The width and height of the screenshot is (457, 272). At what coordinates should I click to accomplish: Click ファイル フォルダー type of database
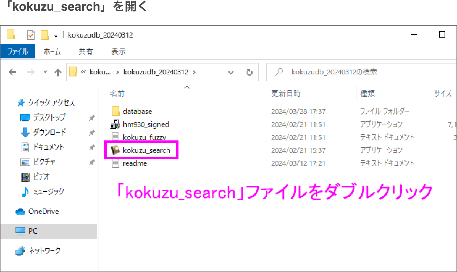point(385,111)
